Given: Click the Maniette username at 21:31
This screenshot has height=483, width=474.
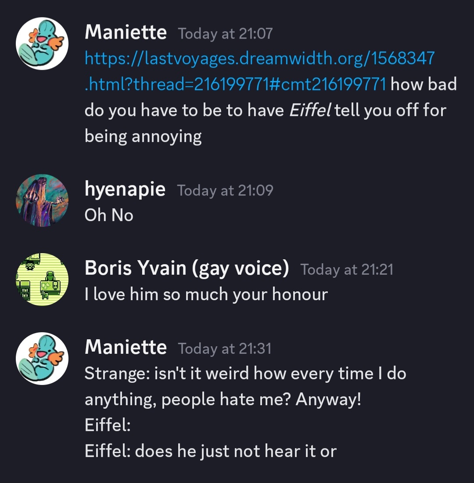Looking at the screenshot, I should (x=126, y=347).
